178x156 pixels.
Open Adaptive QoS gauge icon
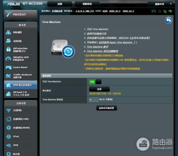[8, 58]
